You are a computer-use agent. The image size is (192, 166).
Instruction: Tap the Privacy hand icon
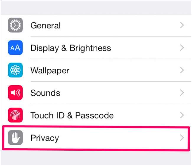tap(15, 138)
